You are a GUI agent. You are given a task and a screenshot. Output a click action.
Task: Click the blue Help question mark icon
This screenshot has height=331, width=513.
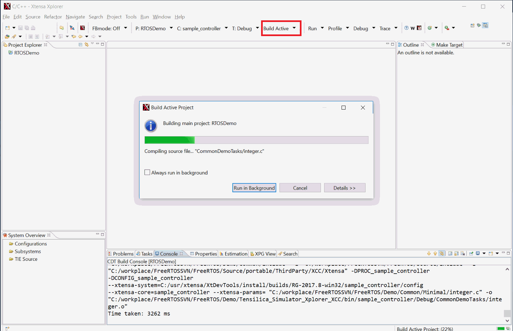click(x=406, y=28)
